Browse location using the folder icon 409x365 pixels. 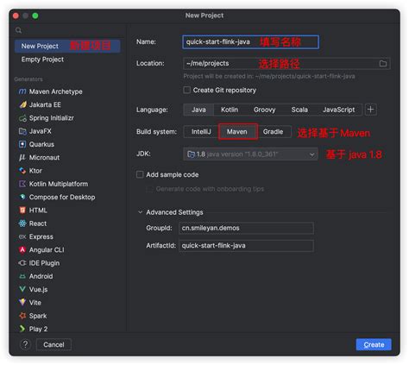tap(383, 64)
